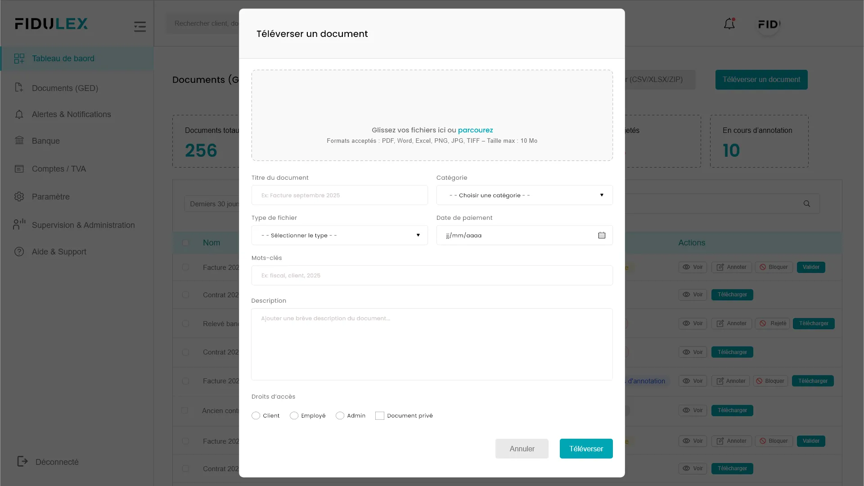Click the parcourez file browse link
Image resolution: width=864 pixels, height=486 pixels.
(x=475, y=130)
